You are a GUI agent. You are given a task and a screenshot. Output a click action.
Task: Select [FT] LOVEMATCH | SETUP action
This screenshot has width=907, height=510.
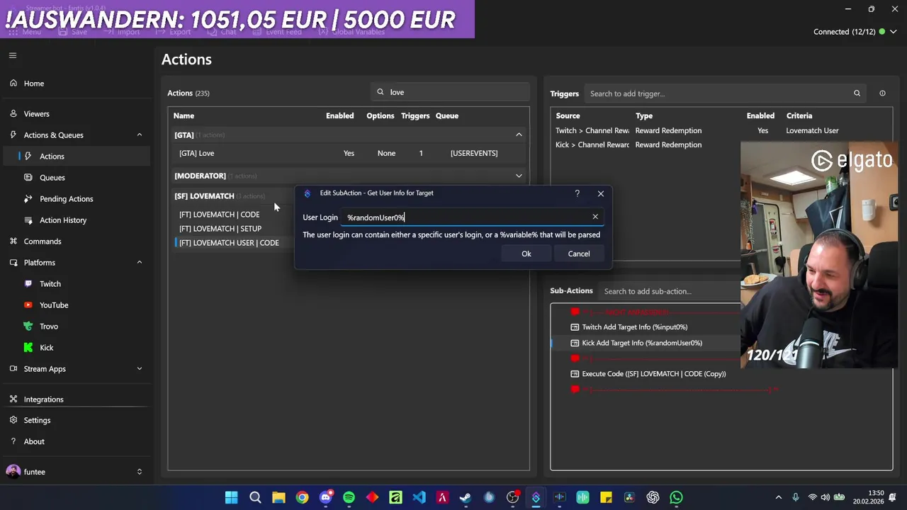point(220,229)
